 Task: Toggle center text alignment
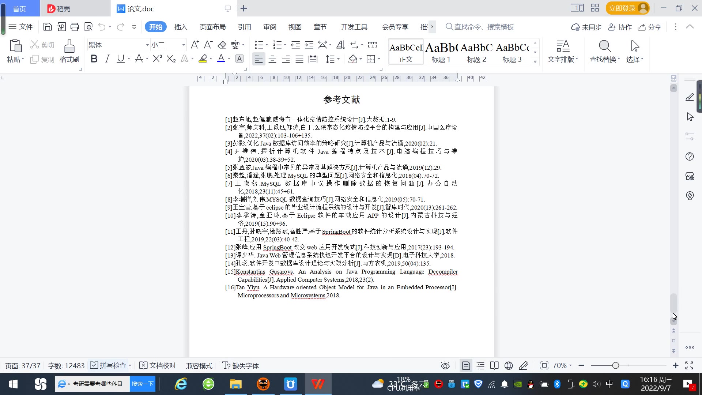pyautogui.click(x=272, y=59)
